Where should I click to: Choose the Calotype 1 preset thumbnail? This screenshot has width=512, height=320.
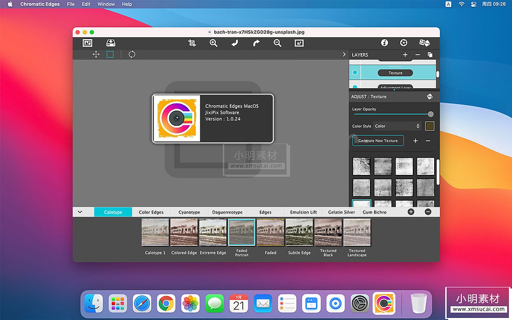coord(155,232)
